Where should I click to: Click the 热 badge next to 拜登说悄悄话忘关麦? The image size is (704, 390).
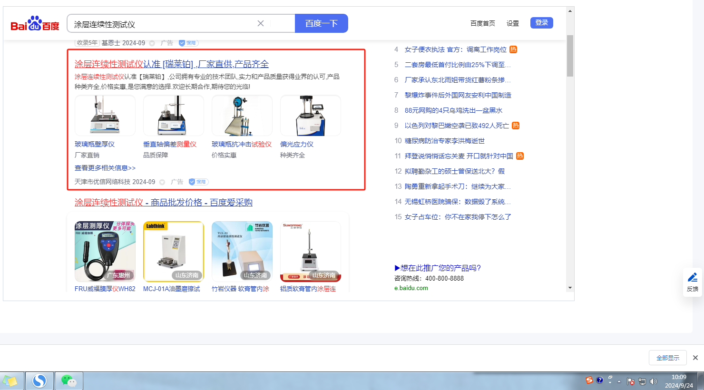tap(520, 156)
